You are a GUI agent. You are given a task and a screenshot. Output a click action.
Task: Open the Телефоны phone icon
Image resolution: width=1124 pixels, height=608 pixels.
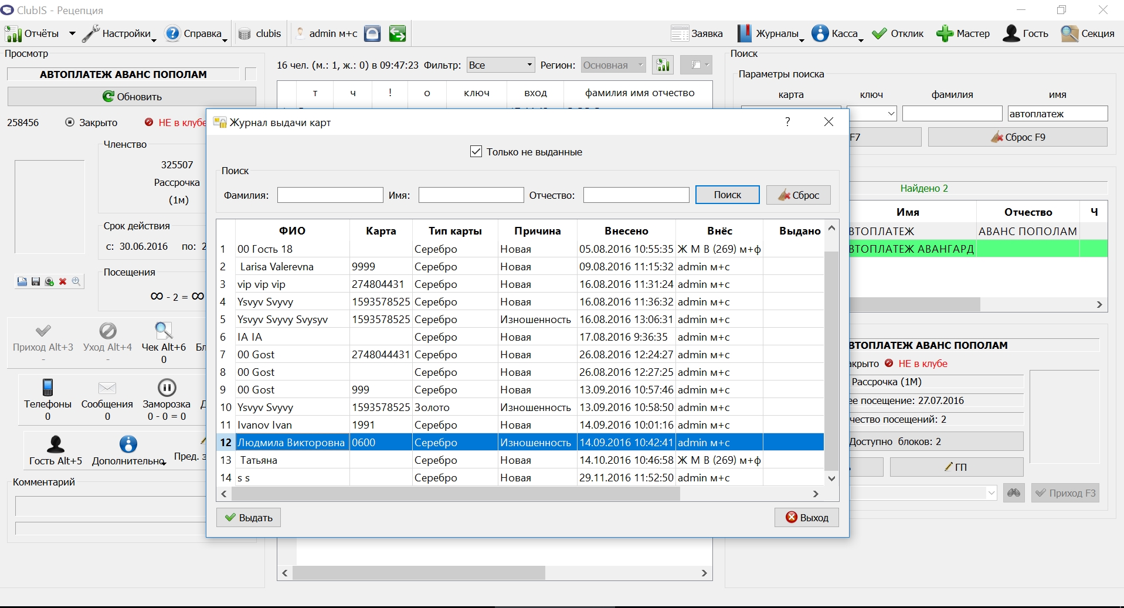pyautogui.click(x=48, y=388)
